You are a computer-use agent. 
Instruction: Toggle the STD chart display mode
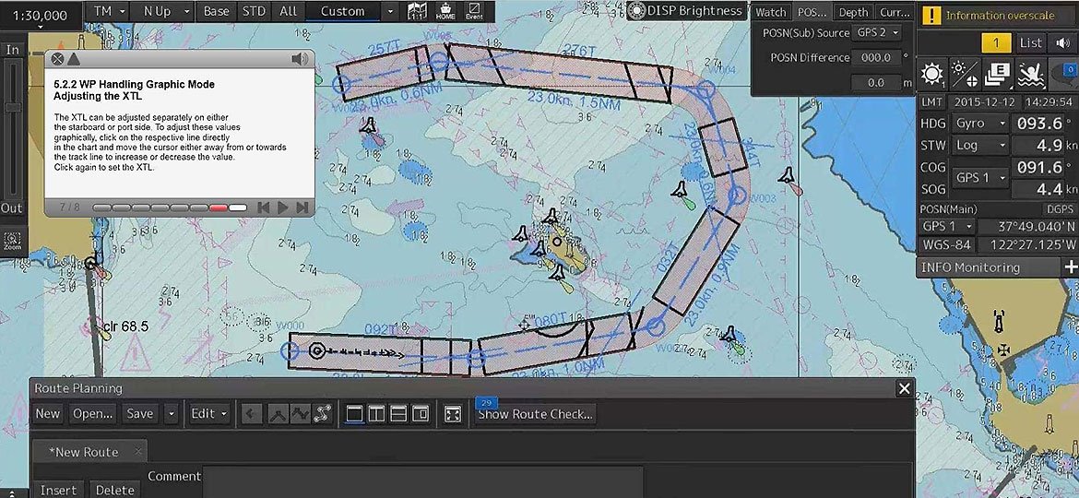[252, 11]
